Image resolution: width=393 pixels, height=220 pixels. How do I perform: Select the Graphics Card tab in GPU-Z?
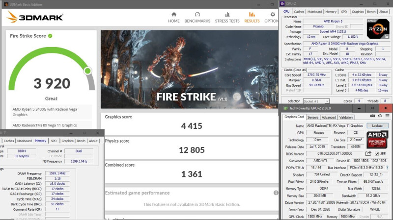coord(294,117)
